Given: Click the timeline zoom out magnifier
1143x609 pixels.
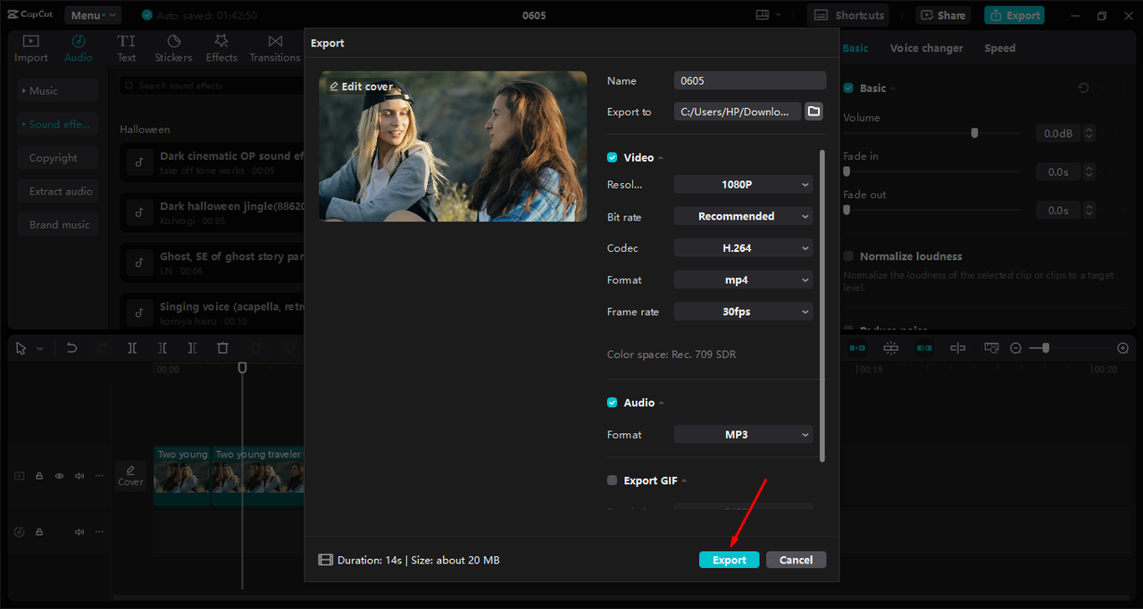Looking at the screenshot, I should [x=1015, y=348].
